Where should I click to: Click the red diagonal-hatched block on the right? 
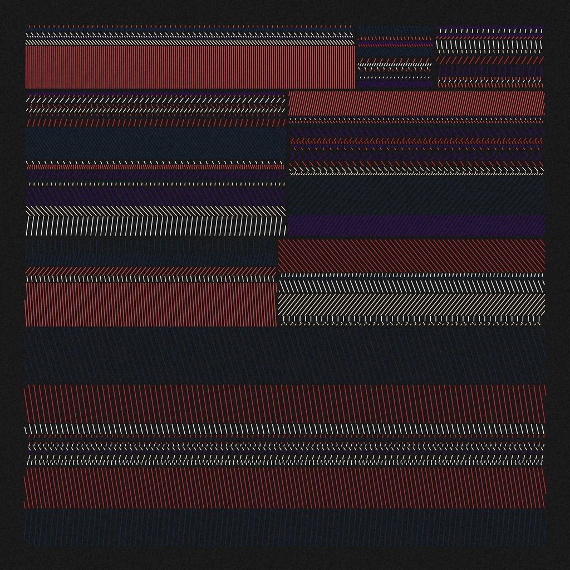pyautogui.click(x=411, y=255)
